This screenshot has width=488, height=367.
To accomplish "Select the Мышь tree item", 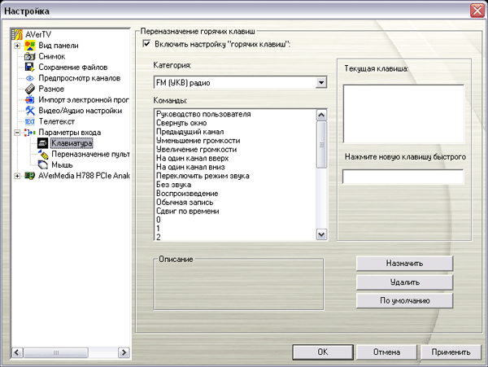I will [62, 165].
